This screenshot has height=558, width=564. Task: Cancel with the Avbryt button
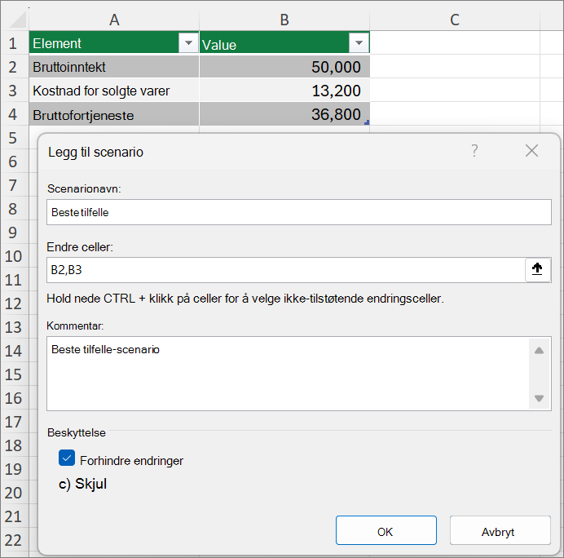(500, 530)
